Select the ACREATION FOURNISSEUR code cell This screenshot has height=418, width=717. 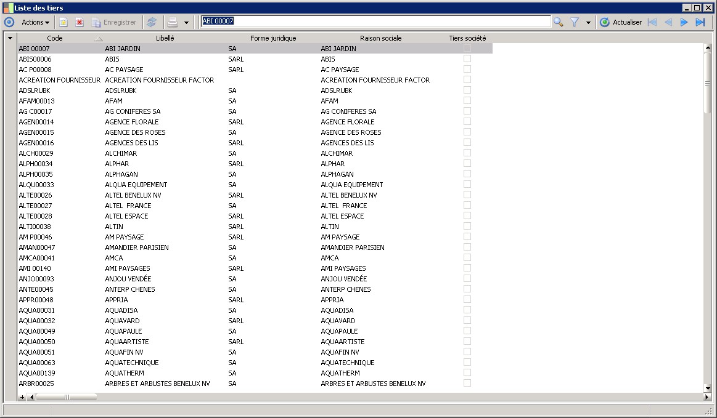pos(59,80)
